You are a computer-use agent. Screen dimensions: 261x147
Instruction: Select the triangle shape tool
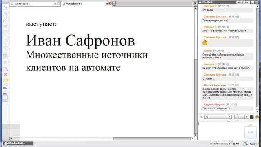tap(5, 50)
